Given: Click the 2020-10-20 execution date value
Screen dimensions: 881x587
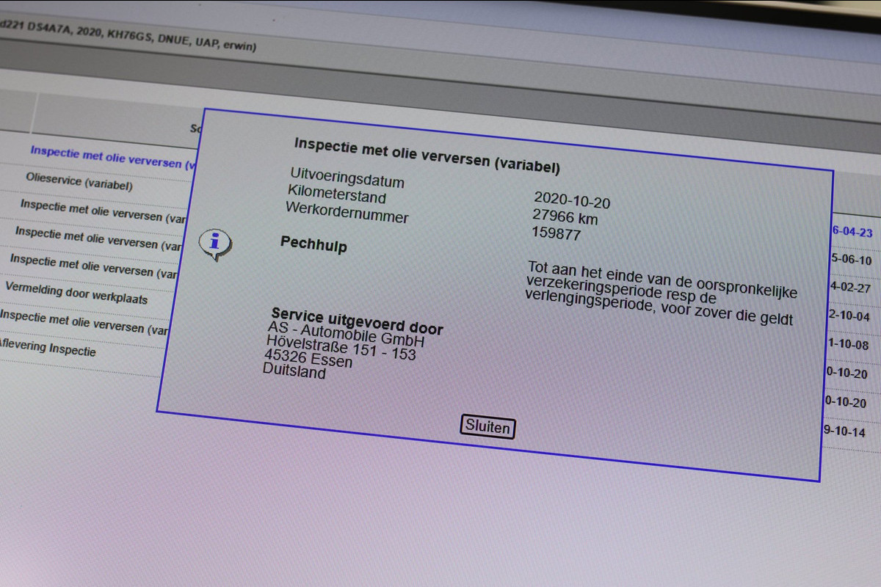Looking at the screenshot, I should point(572,200).
